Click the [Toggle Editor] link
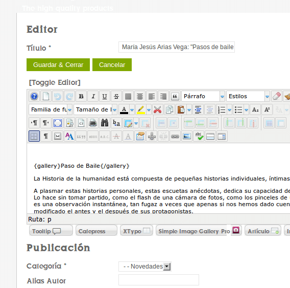This screenshot has height=288, width=290. pyautogui.click(x=55, y=82)
